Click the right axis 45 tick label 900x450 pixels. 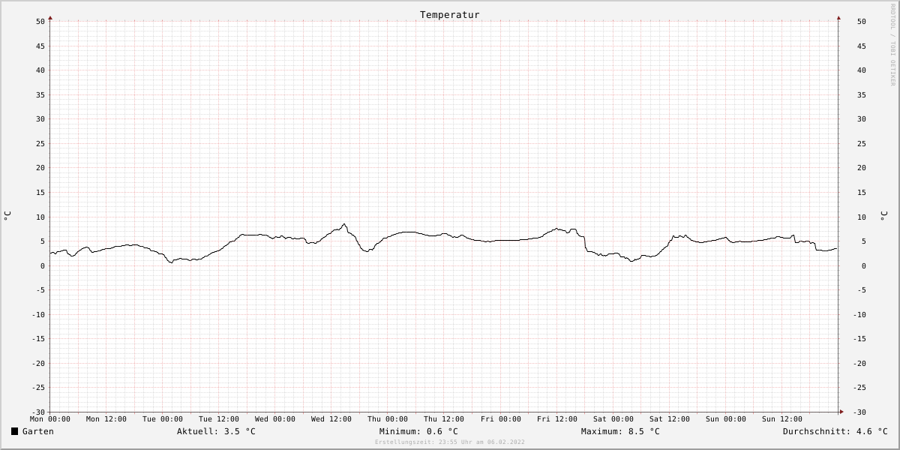pyautogui.click(x=862, y=46)
